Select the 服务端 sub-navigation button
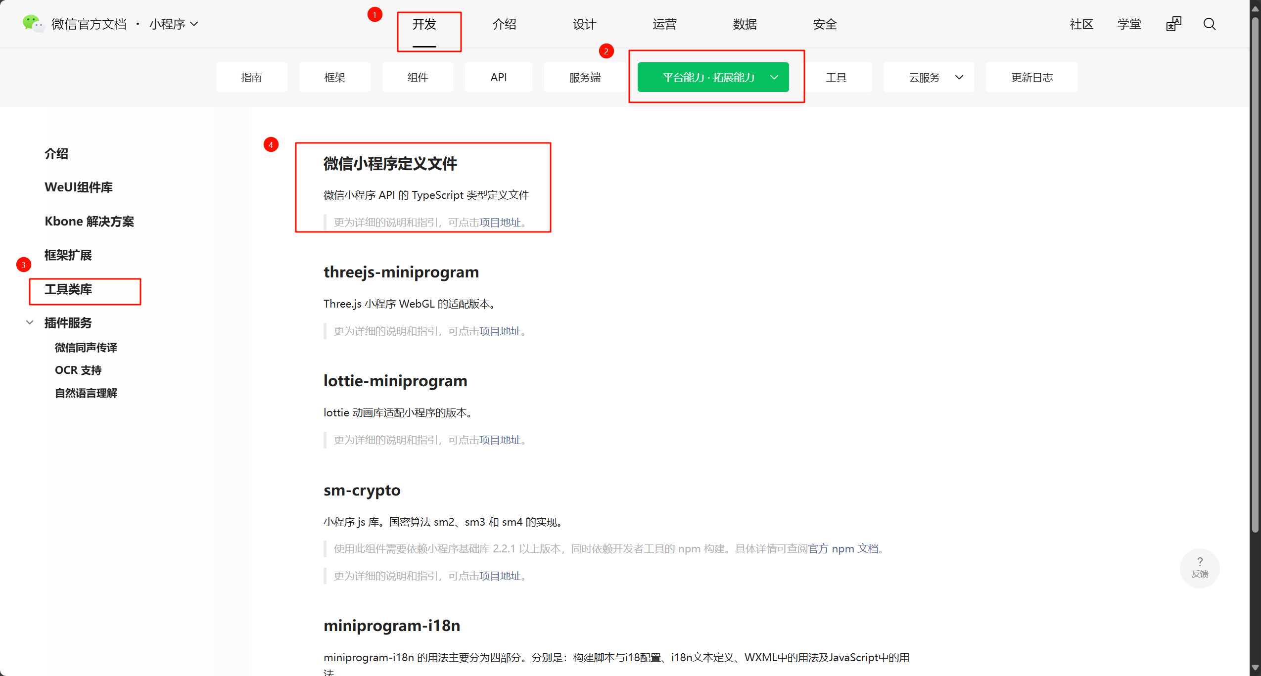 [585, 77]
